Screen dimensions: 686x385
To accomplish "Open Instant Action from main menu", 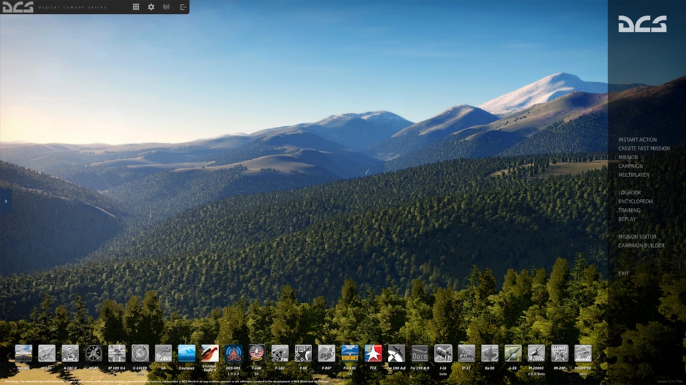I will [637, 140].
